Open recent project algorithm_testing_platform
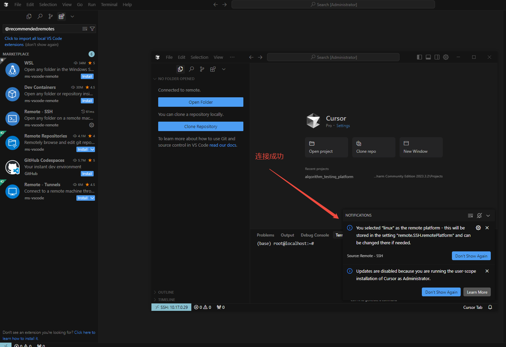 click(x=329, y=177)
